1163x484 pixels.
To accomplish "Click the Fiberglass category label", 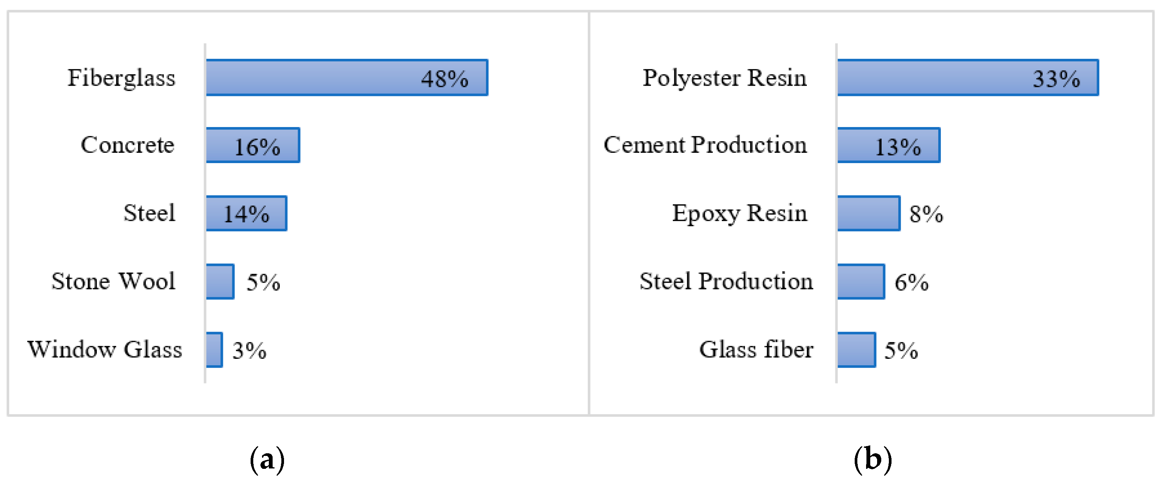I will coord(122,78).
